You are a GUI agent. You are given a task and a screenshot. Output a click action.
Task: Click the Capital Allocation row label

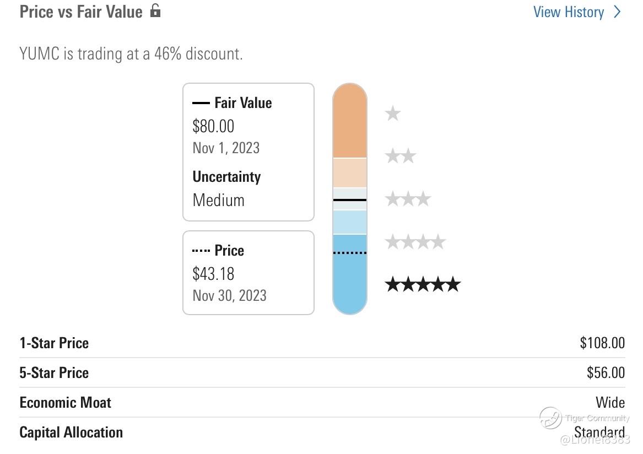point(71,432)
